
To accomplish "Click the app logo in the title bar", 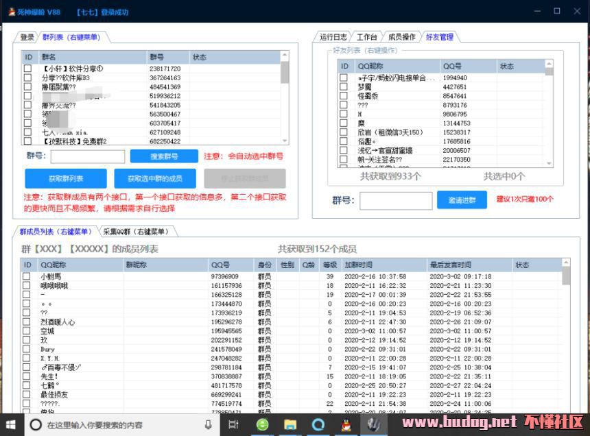I will point(12,12).
